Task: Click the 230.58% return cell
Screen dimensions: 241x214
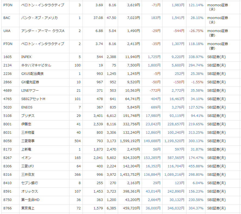Action: pyautogui.click(x=196, y=200)
